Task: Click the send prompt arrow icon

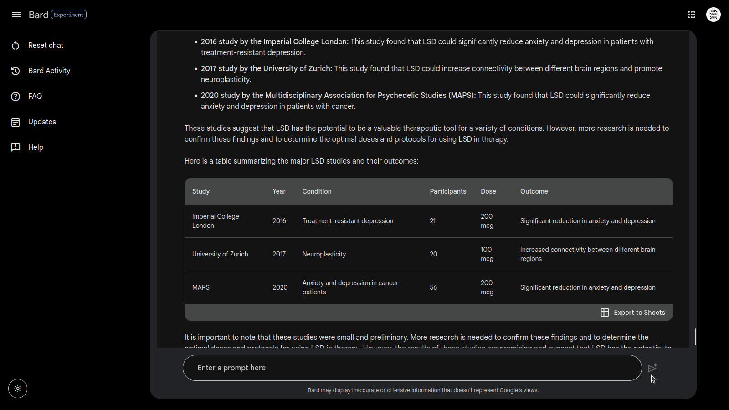Action: coord(652,368)
